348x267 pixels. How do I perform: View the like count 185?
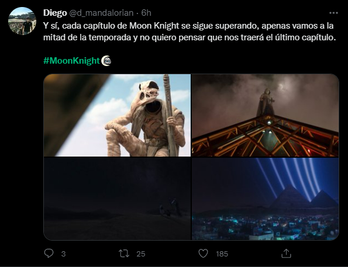(222, 254)
